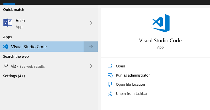Click the Apps heading
This screenshot has width=210, height=110.
coord(7,37)
